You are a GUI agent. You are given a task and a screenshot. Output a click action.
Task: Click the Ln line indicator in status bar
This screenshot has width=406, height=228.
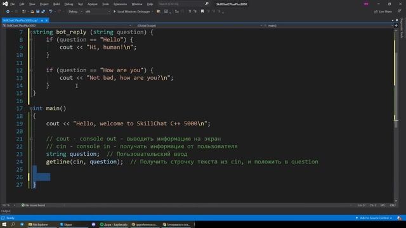362,205
